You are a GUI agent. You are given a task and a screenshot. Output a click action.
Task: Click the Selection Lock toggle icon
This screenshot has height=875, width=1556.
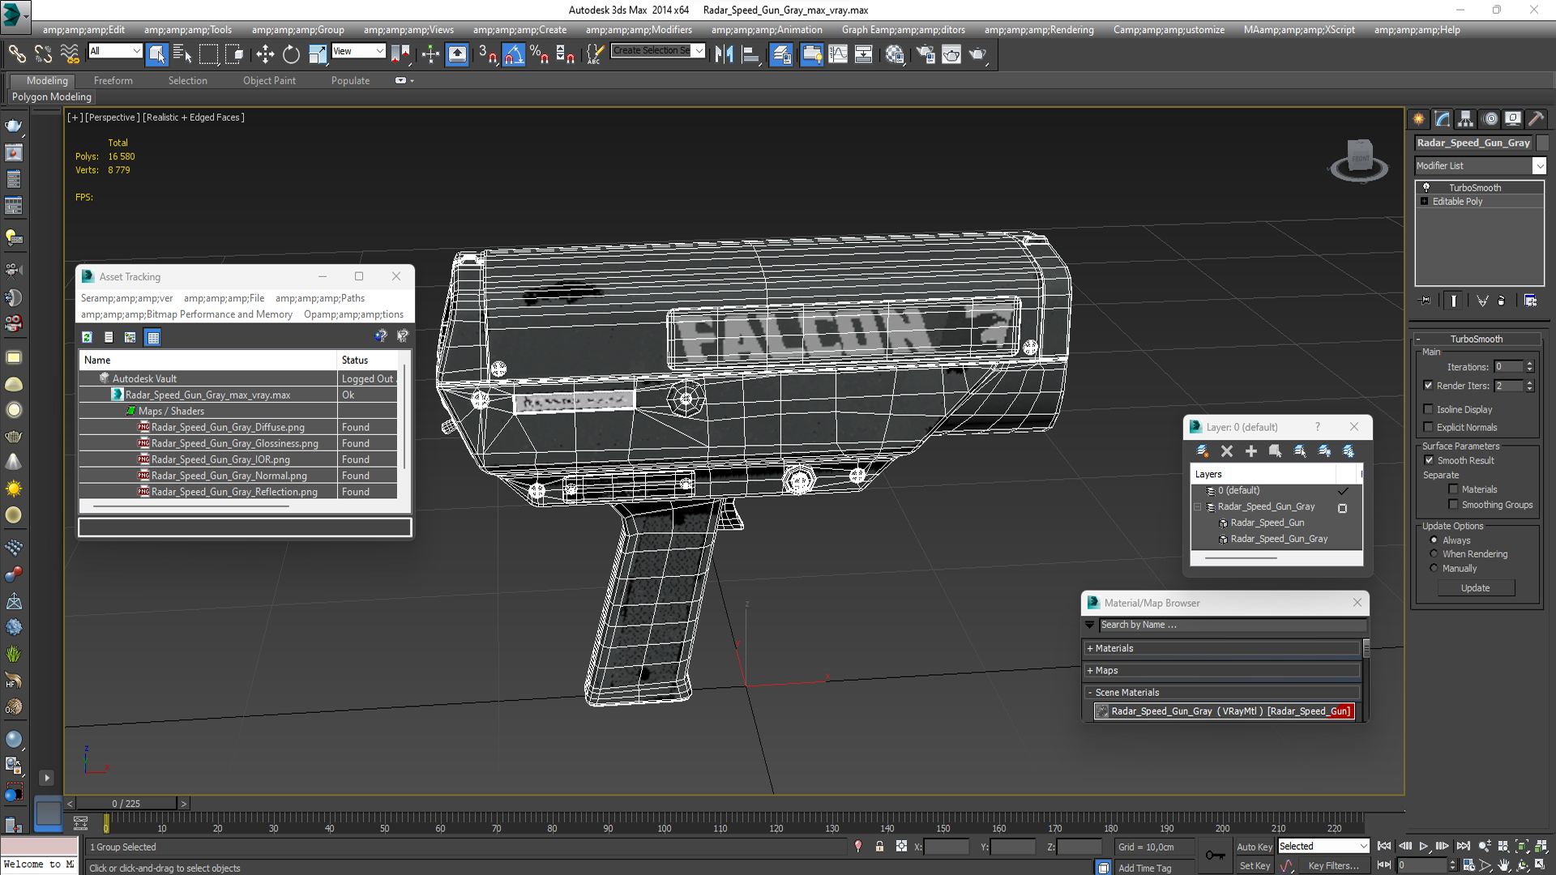(879, 846)
